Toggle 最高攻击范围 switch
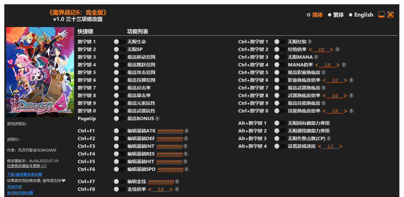This screenshot has height=197, width=404. click(119, 73)
